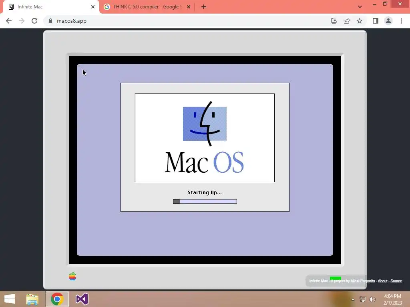Restore down the Chrome window

pyautogui.click(x=385, y=4)
